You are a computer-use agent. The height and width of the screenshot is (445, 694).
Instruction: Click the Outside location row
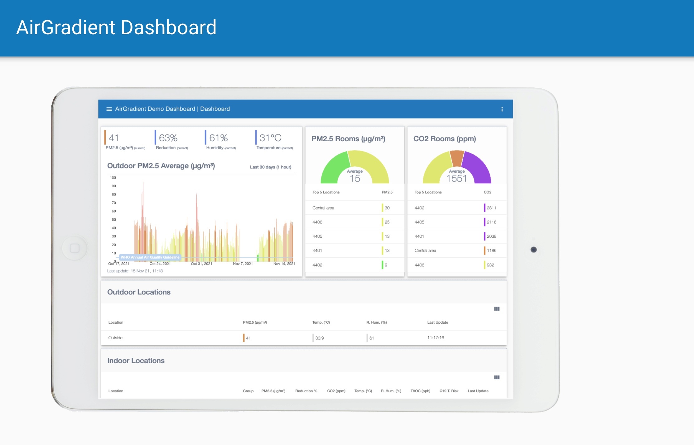click(x=115, y=338)
